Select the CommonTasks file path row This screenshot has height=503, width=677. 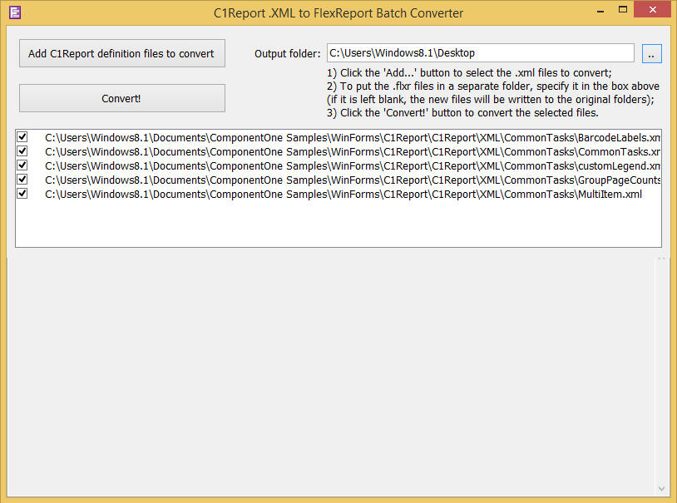pos(353,152)
